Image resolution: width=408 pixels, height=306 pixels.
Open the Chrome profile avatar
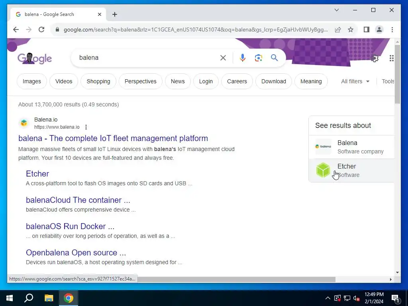[379, 29]
